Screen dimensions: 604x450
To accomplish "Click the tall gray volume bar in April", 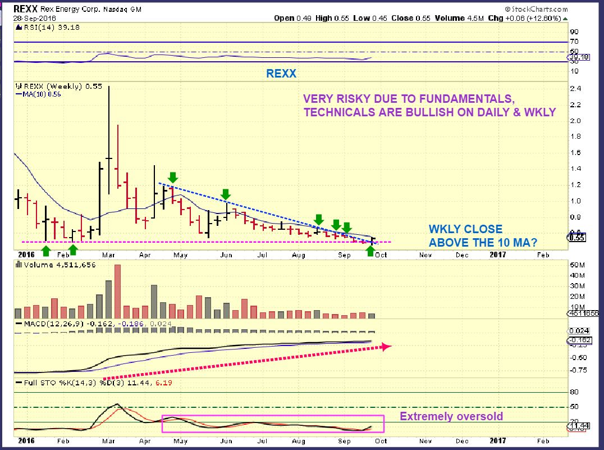I will [154, 302].
